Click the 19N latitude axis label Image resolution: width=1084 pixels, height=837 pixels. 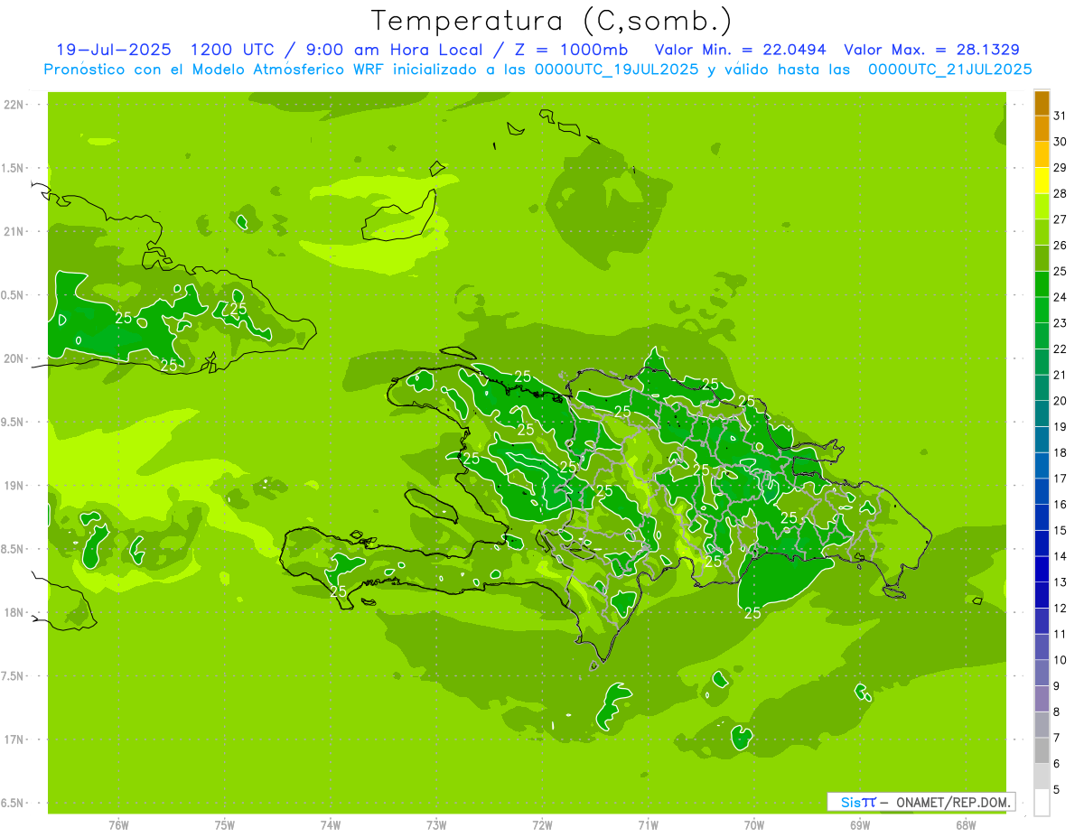click(13, 485)
